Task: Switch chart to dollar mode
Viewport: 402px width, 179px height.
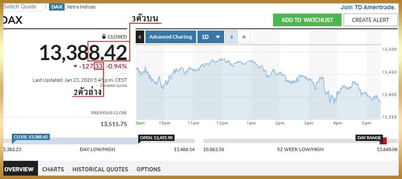Action: point(231,37)
